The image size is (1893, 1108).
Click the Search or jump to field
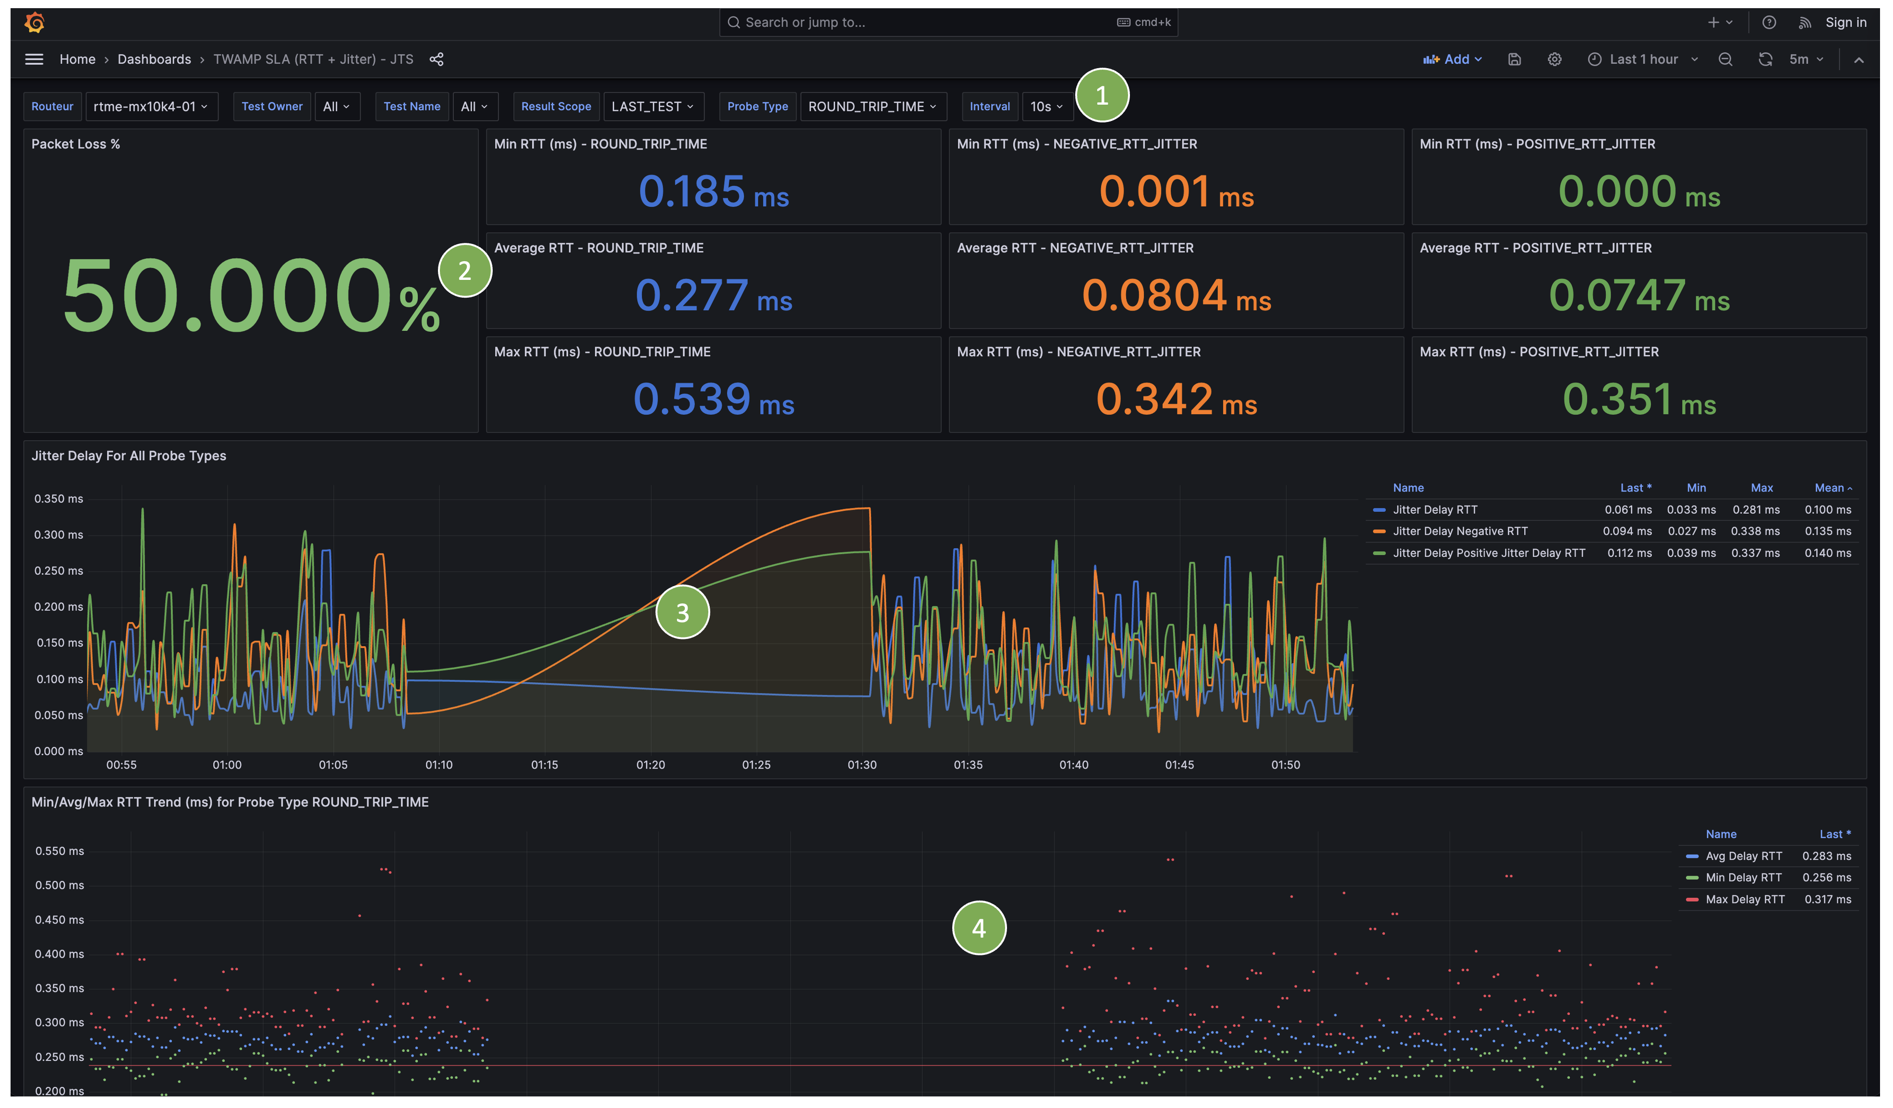(x=924, y=23)
